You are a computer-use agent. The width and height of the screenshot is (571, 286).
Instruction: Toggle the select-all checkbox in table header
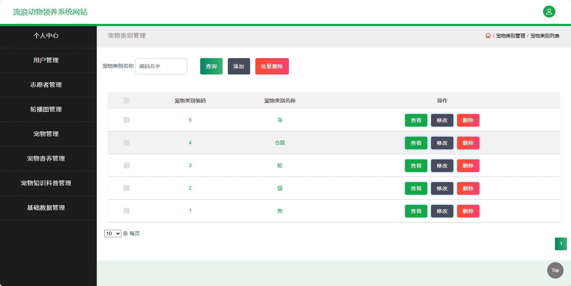tap(127, 101)
